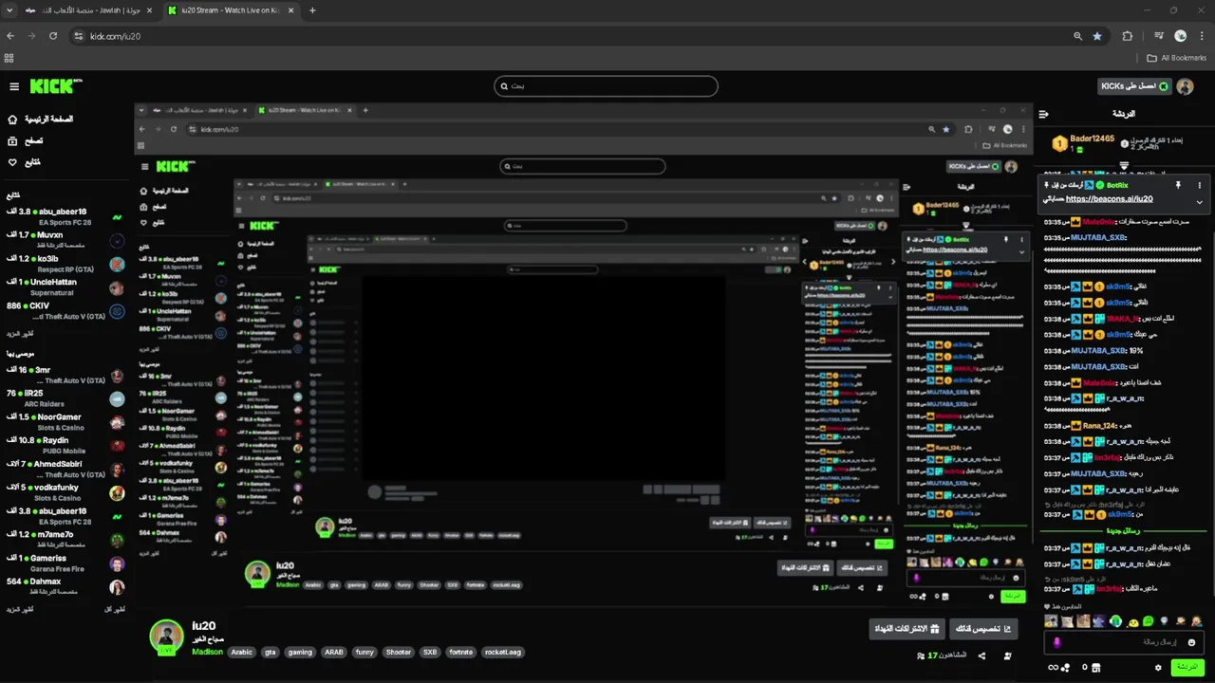This screenshot has width=1215, height=683.
Task: Click the green KICK logo
Action: (53, 86)
